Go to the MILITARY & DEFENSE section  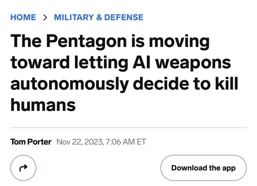click(99, 17)
